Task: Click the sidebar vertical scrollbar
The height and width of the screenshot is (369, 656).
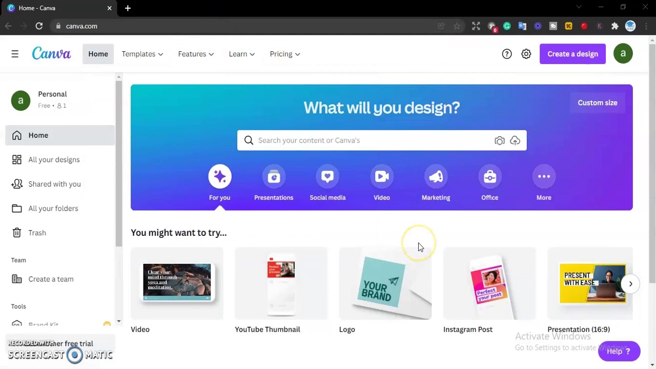Action: tap(118, 164)
